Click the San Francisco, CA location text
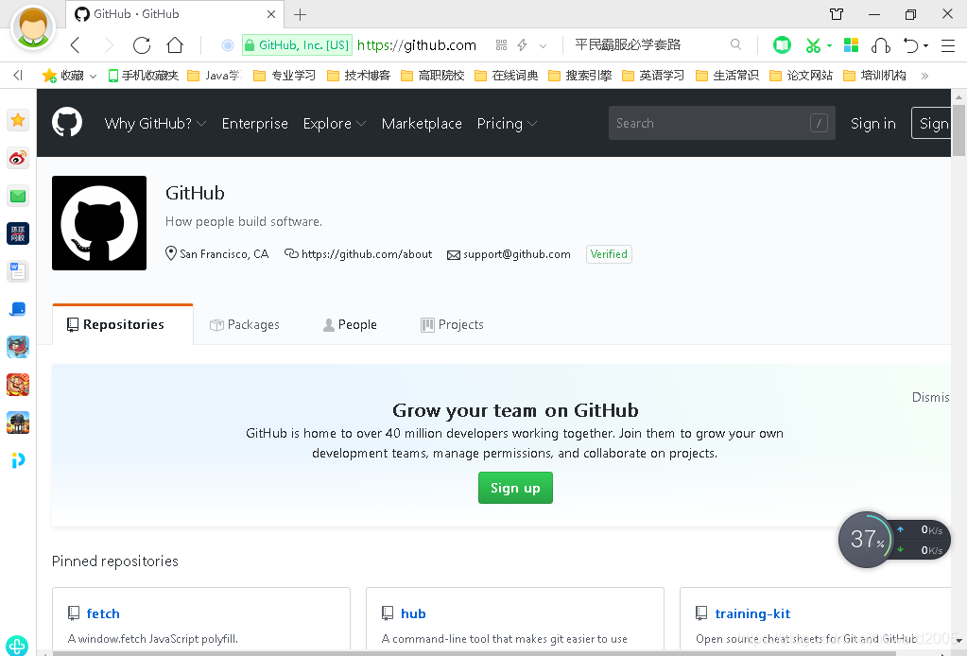Screen dimensions: 967x656 224,254
